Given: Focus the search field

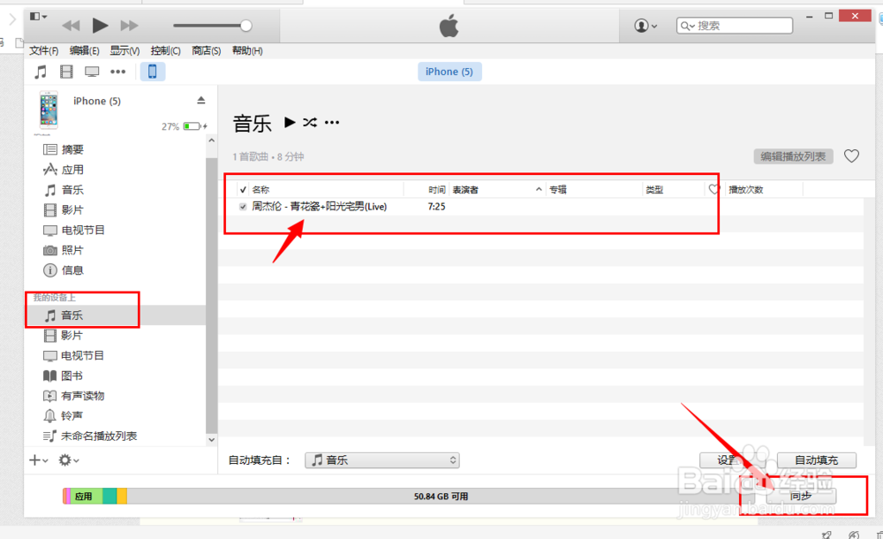Looking at the screenshot, I should (735, 26).
